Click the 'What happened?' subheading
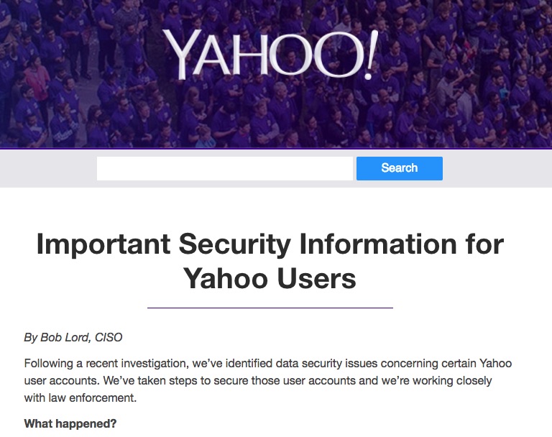Screen dimensions: 552x437 70,423
